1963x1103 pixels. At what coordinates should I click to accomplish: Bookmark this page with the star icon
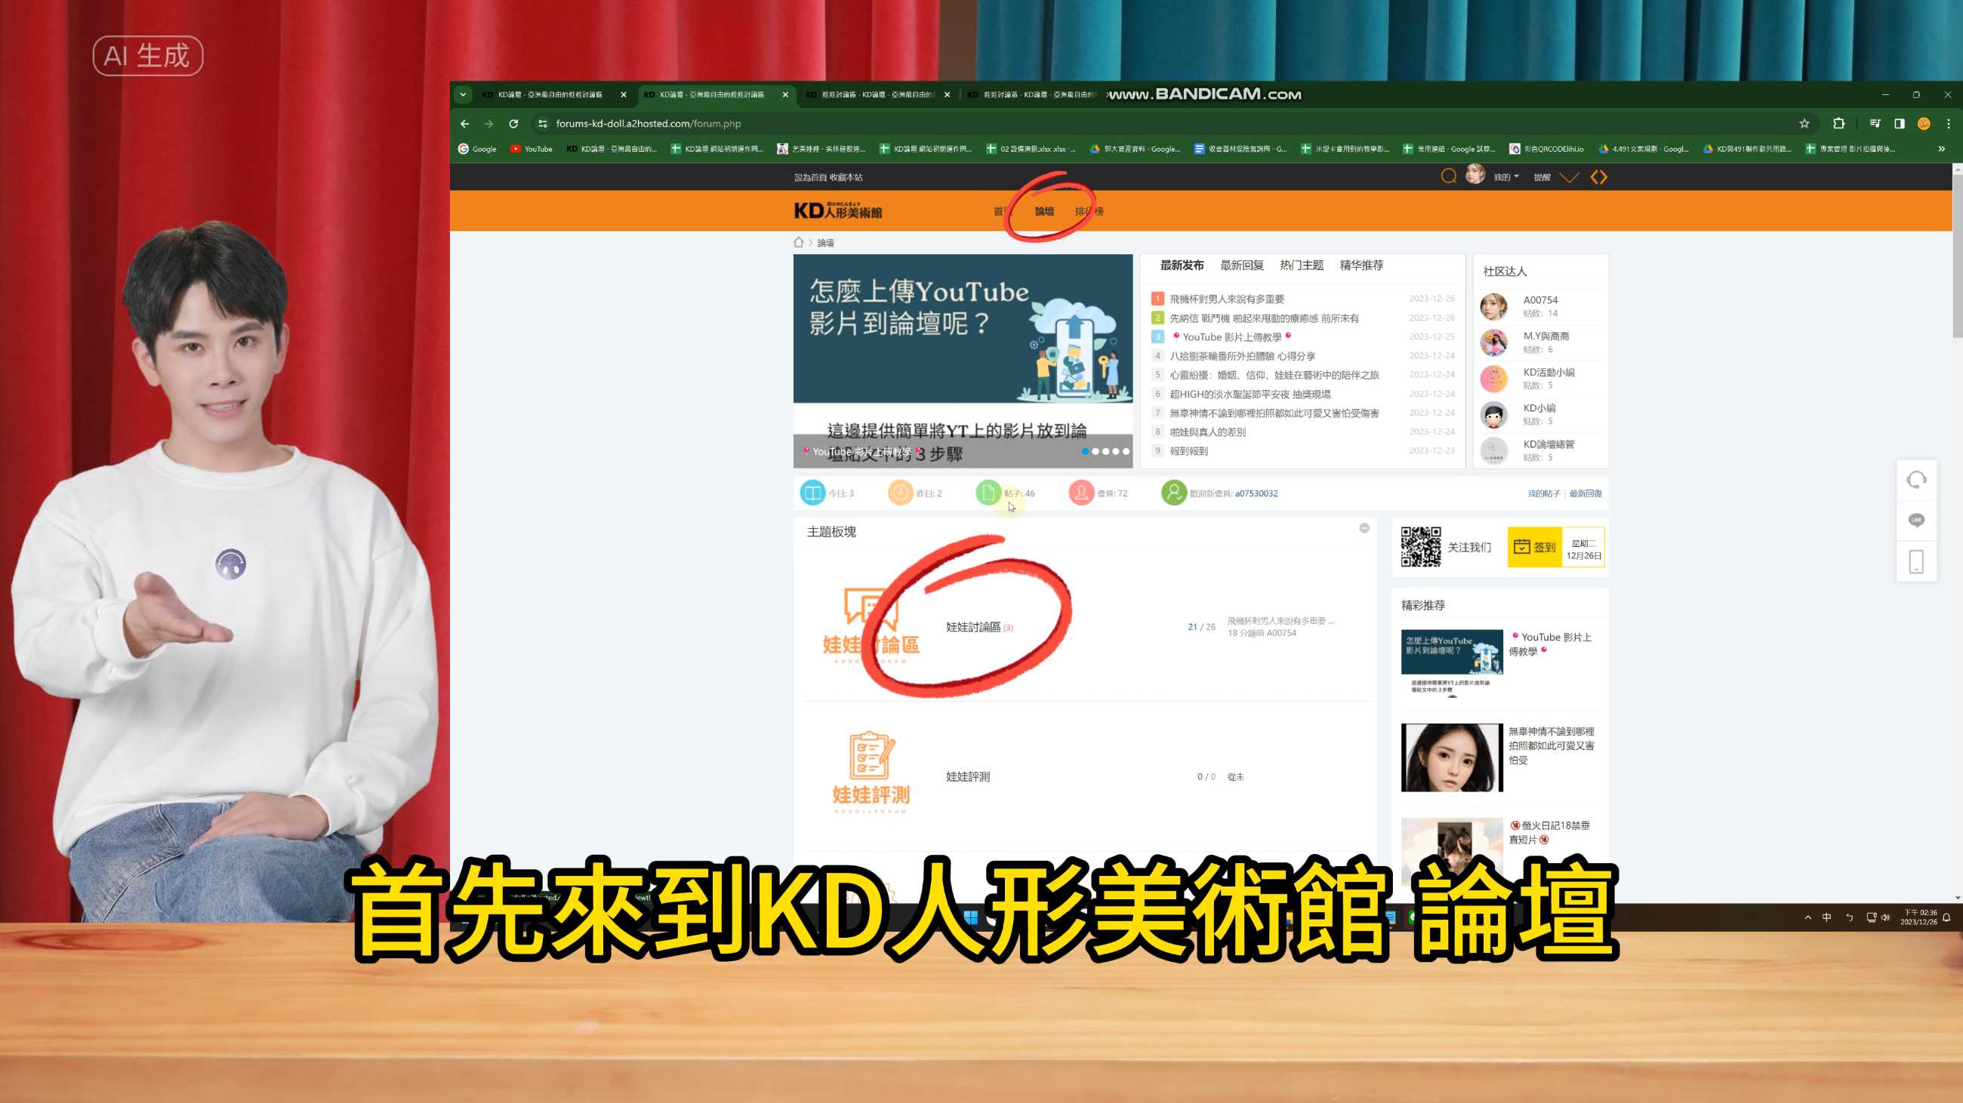click(1804, 123)
